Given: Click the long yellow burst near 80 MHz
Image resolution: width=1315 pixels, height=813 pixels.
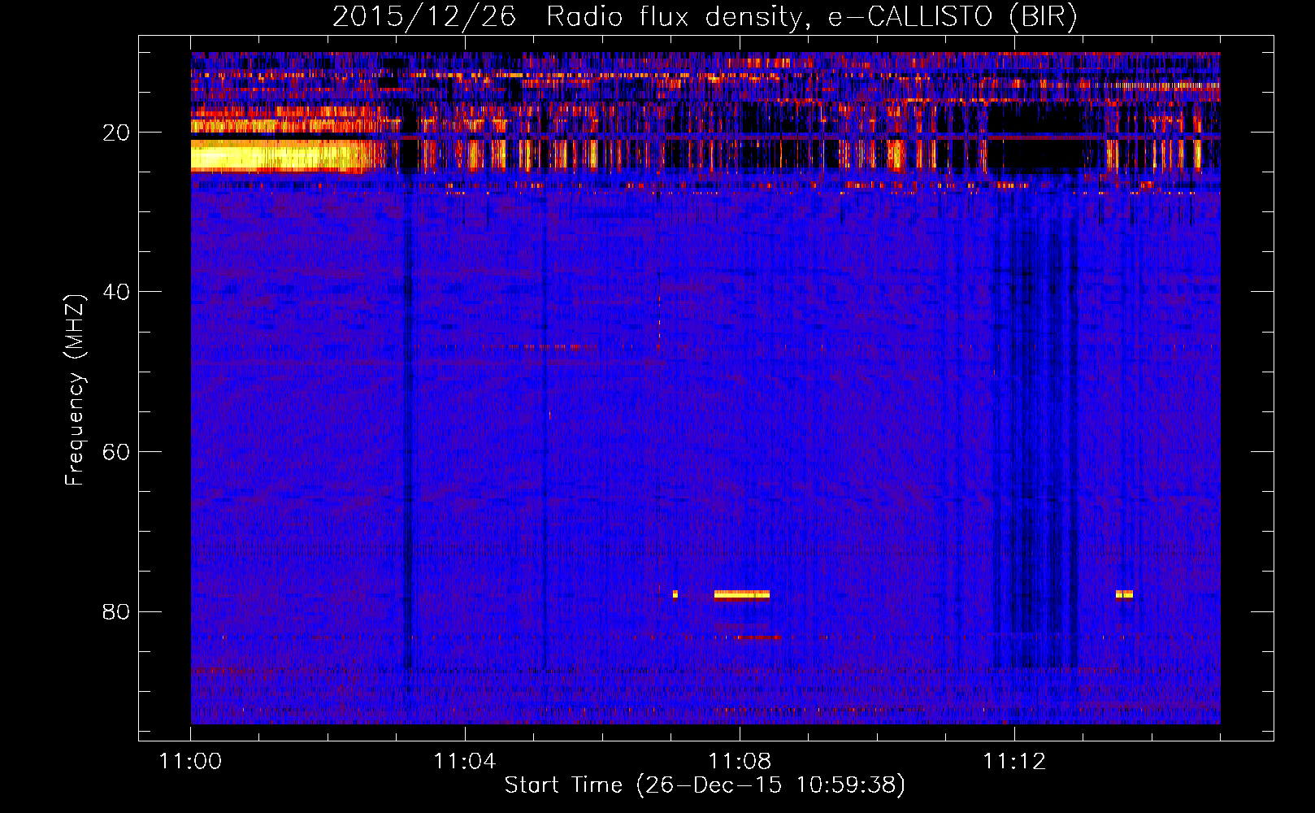Looking at the screenshot, I should click(x=742, y=594).
